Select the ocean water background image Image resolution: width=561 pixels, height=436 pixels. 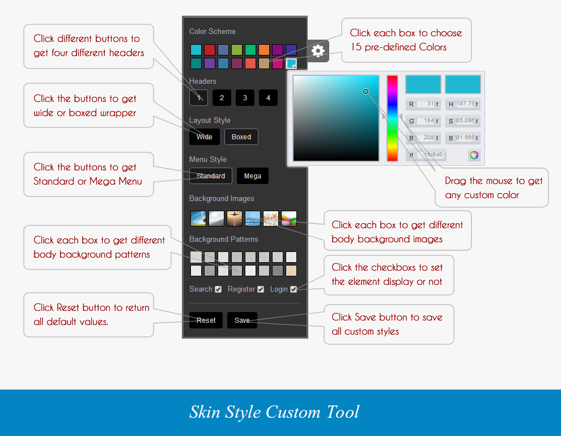click(253, 218)
